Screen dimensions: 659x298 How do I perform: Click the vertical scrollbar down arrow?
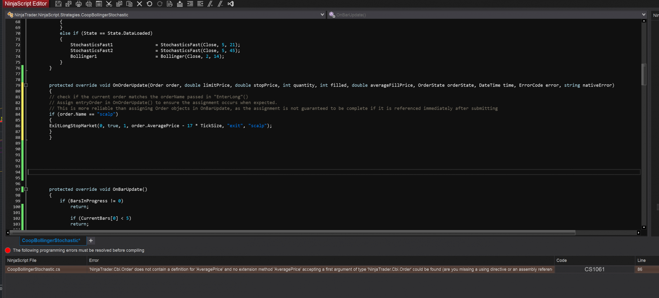(x=644, y=227)
